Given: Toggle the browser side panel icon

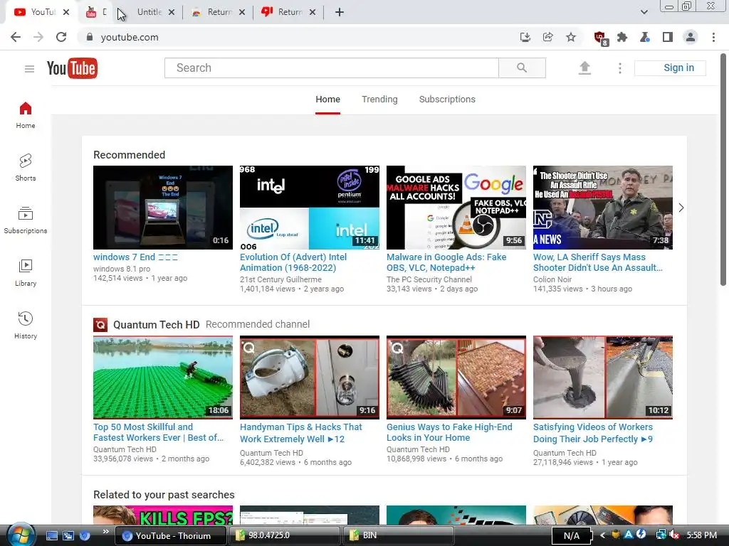Looking at the screenshot, I should click(668, 37).
